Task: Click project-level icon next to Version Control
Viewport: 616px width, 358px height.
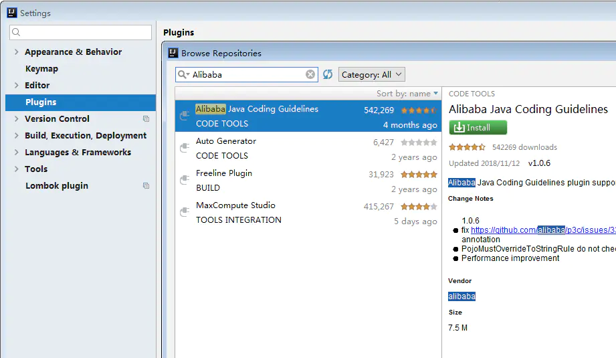Action: pyautogui.click(x=146, y=118)
